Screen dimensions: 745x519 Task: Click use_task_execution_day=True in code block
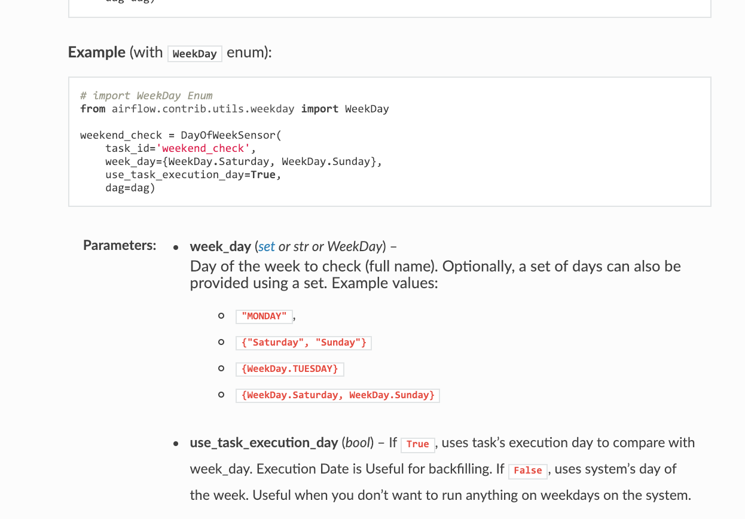(193, 175)
